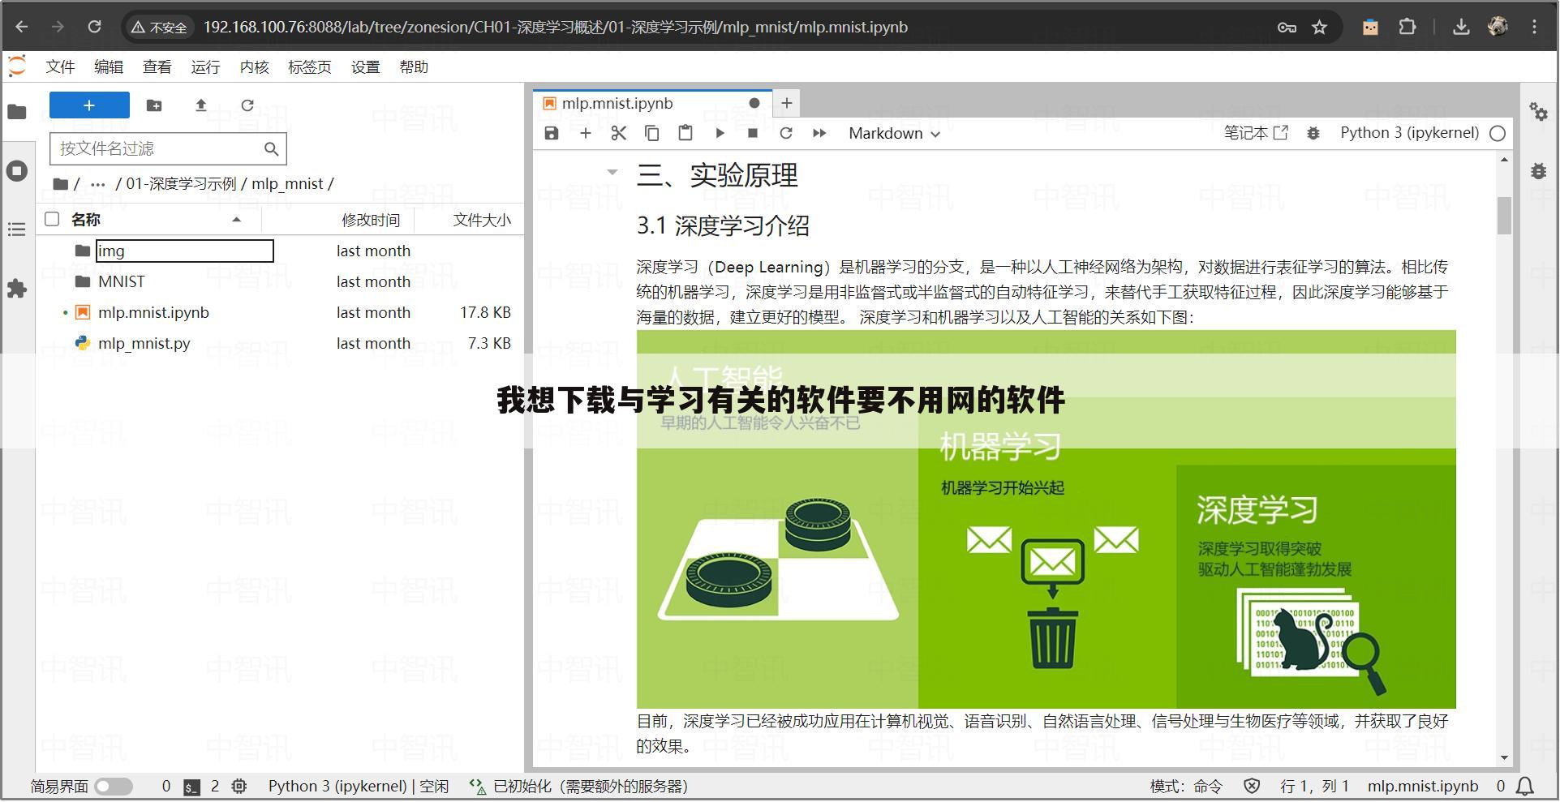The width and height of the screenshot is (1560, 802).
Task: Open the 帮助 menu
Action: pyautogui.click(x=414, y=67)
